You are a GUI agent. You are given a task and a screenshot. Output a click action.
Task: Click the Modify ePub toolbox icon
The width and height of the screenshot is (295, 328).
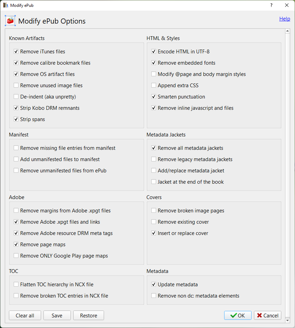point(10,21)
